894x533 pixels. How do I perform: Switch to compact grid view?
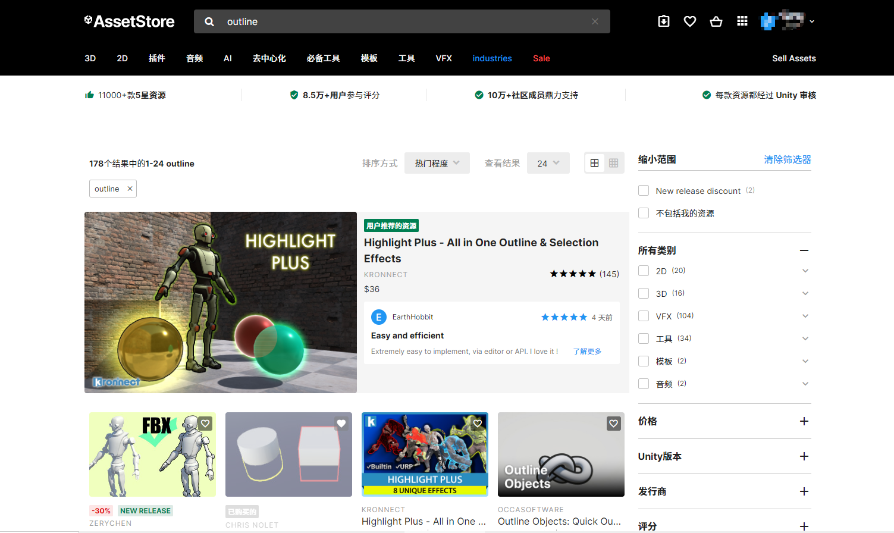614,163
